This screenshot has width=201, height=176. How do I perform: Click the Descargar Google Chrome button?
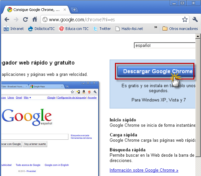155,72
